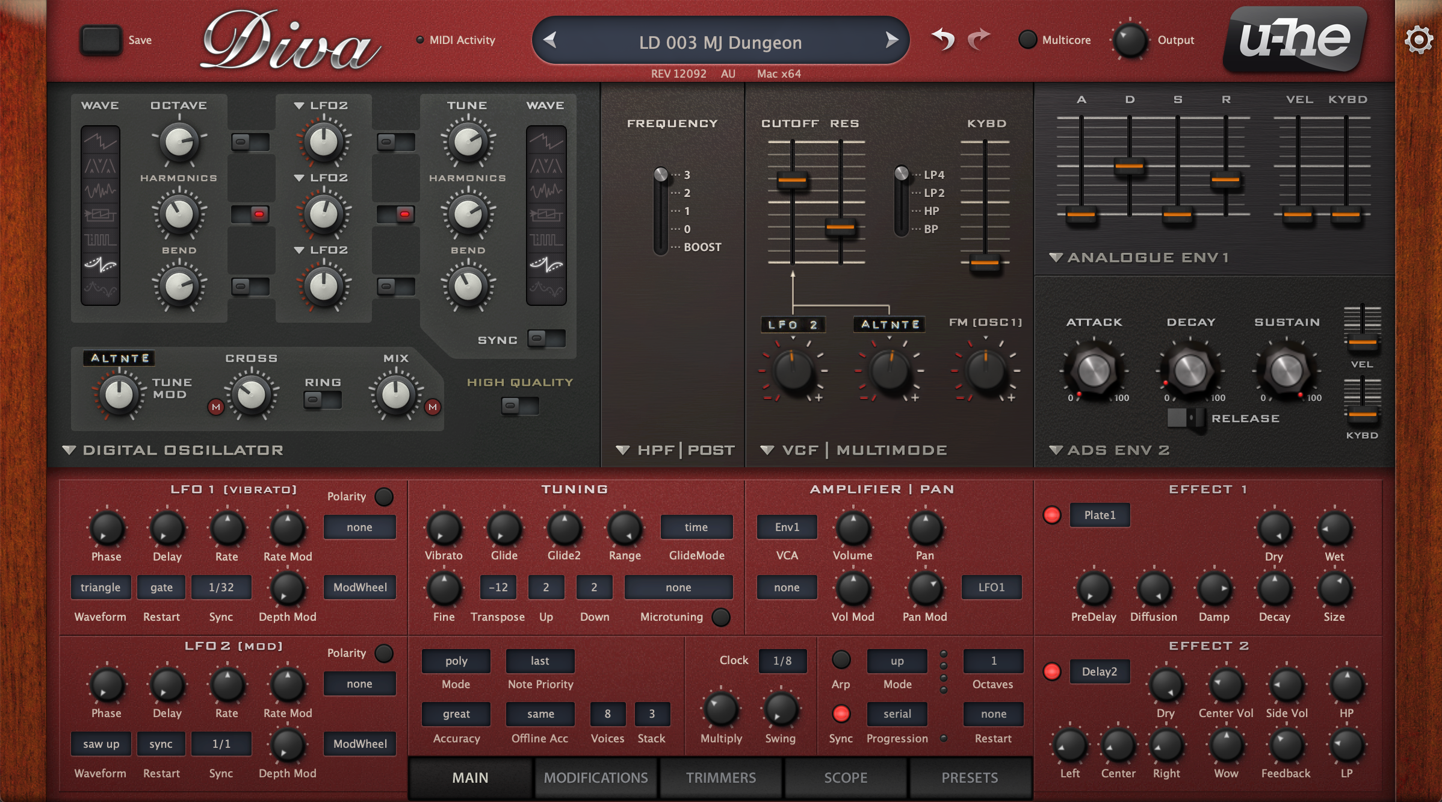Viewport: 1442px width, 802px height.
Task: Toggle the oscillator Sync switch
Action: coord(545,339)
